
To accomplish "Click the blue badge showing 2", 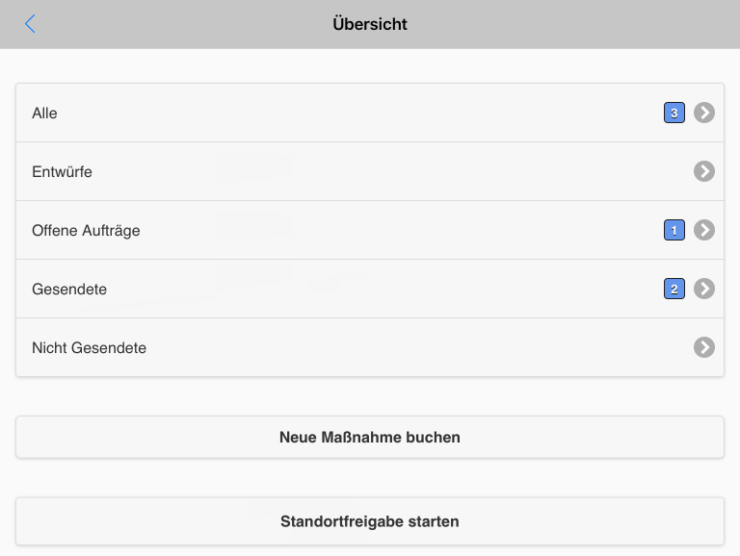I will (x=674, y=289).
